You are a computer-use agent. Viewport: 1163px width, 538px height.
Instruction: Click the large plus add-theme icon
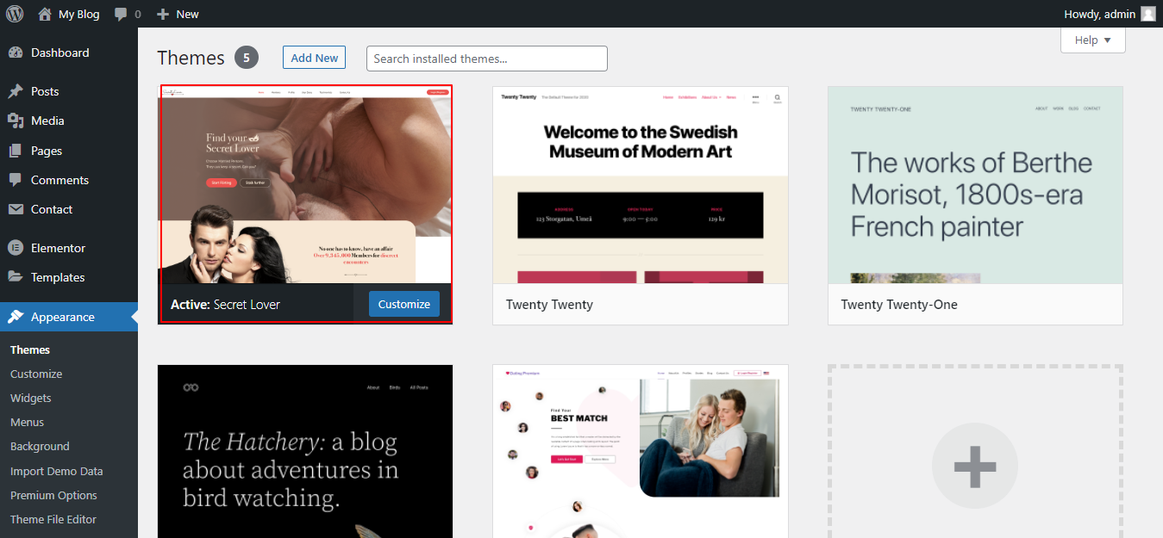point(975,466)
